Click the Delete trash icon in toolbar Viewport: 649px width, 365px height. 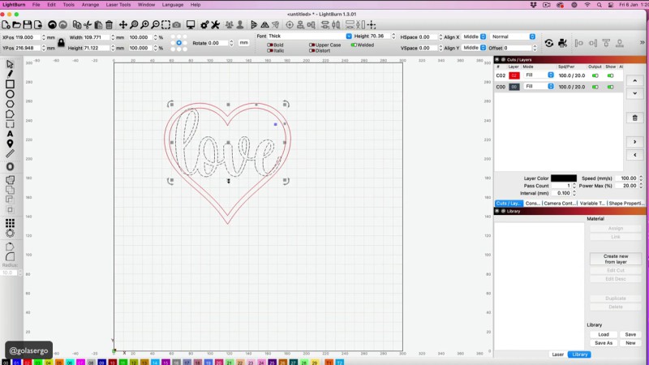110,25
